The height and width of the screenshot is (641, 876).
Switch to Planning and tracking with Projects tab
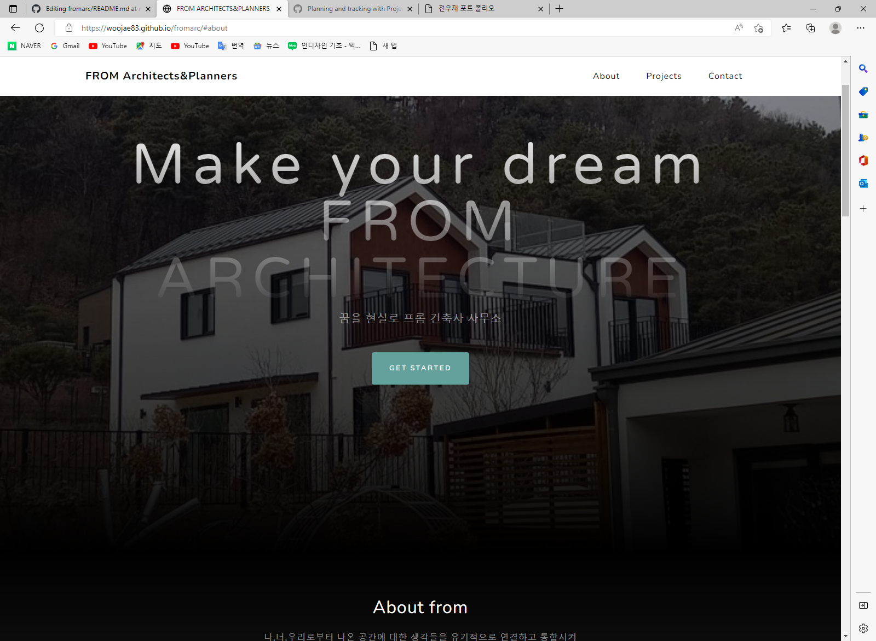[x=353, y=9]
